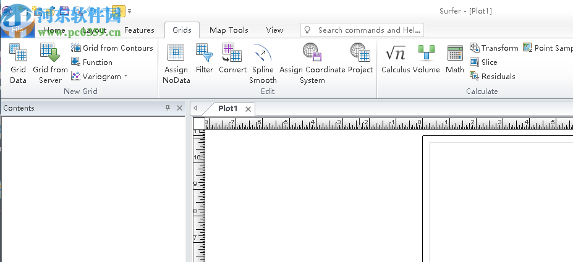
Task: Click the vertical ruler
Action: 199,196
